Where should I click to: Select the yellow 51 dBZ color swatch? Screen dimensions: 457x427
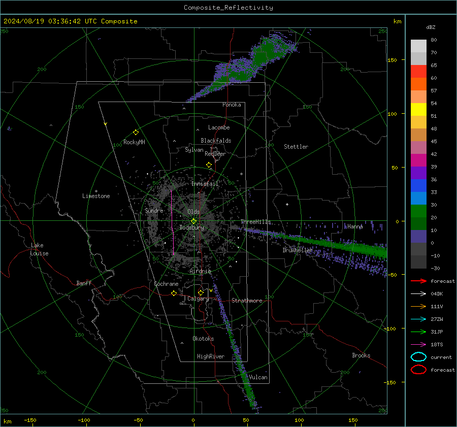[418, 109]
